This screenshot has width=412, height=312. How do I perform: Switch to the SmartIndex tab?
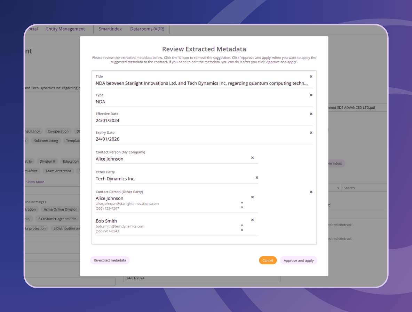[110, 29]
